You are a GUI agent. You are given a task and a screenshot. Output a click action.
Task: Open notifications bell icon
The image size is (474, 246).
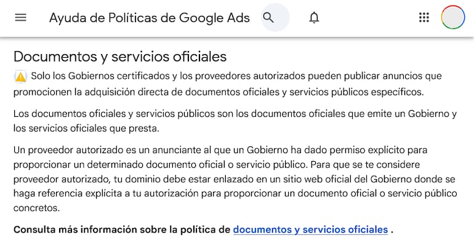(x=314, y=17)
